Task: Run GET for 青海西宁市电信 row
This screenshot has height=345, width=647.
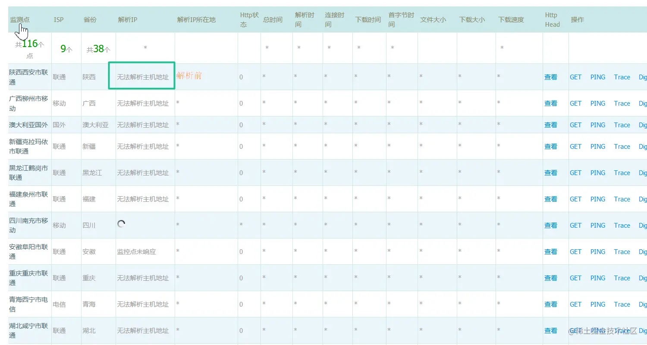Action: (575, 304)
